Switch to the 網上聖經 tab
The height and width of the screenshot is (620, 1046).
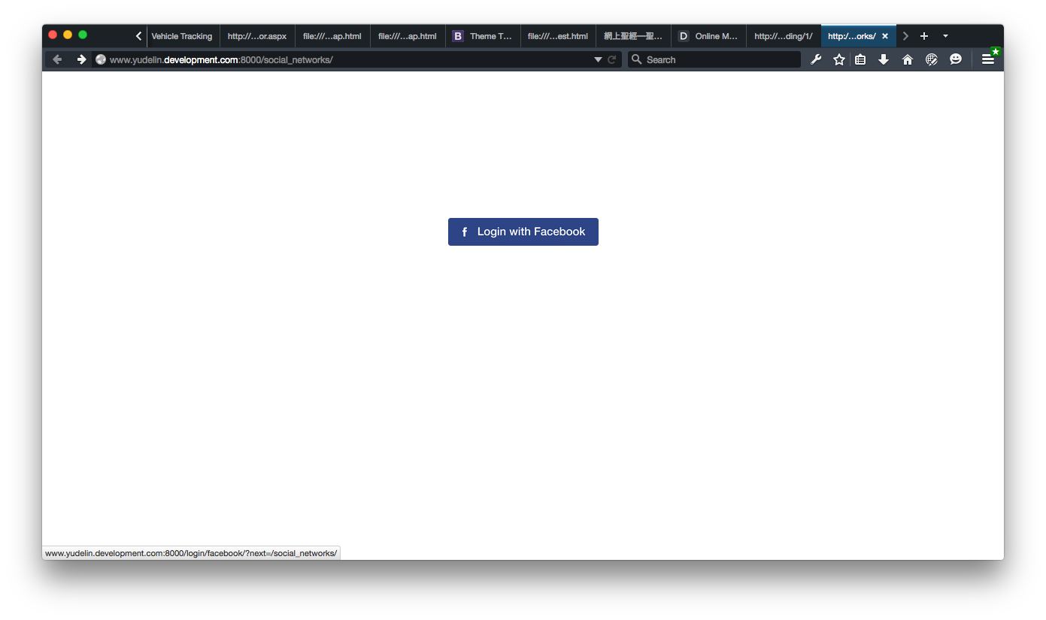tap(633, 36)
